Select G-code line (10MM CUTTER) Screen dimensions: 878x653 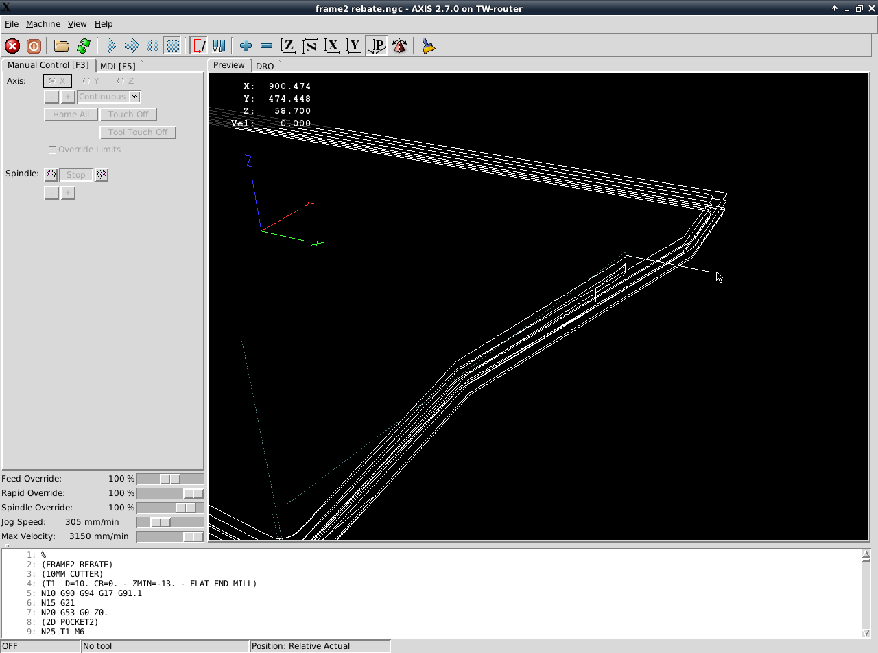click(x=72, y=574)
